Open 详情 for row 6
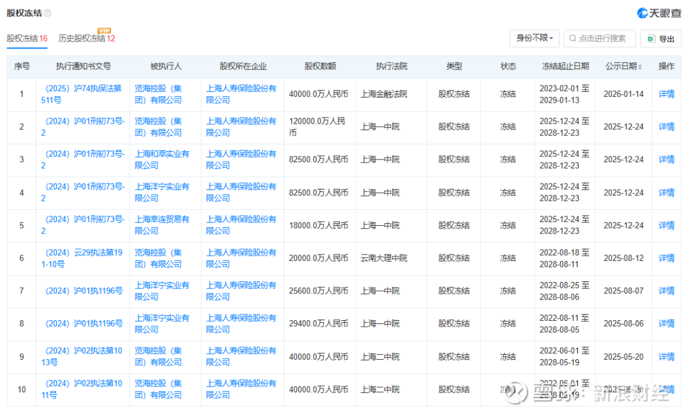Image resolution: width=689 pixels, height=414 pixels. (666, 258)
